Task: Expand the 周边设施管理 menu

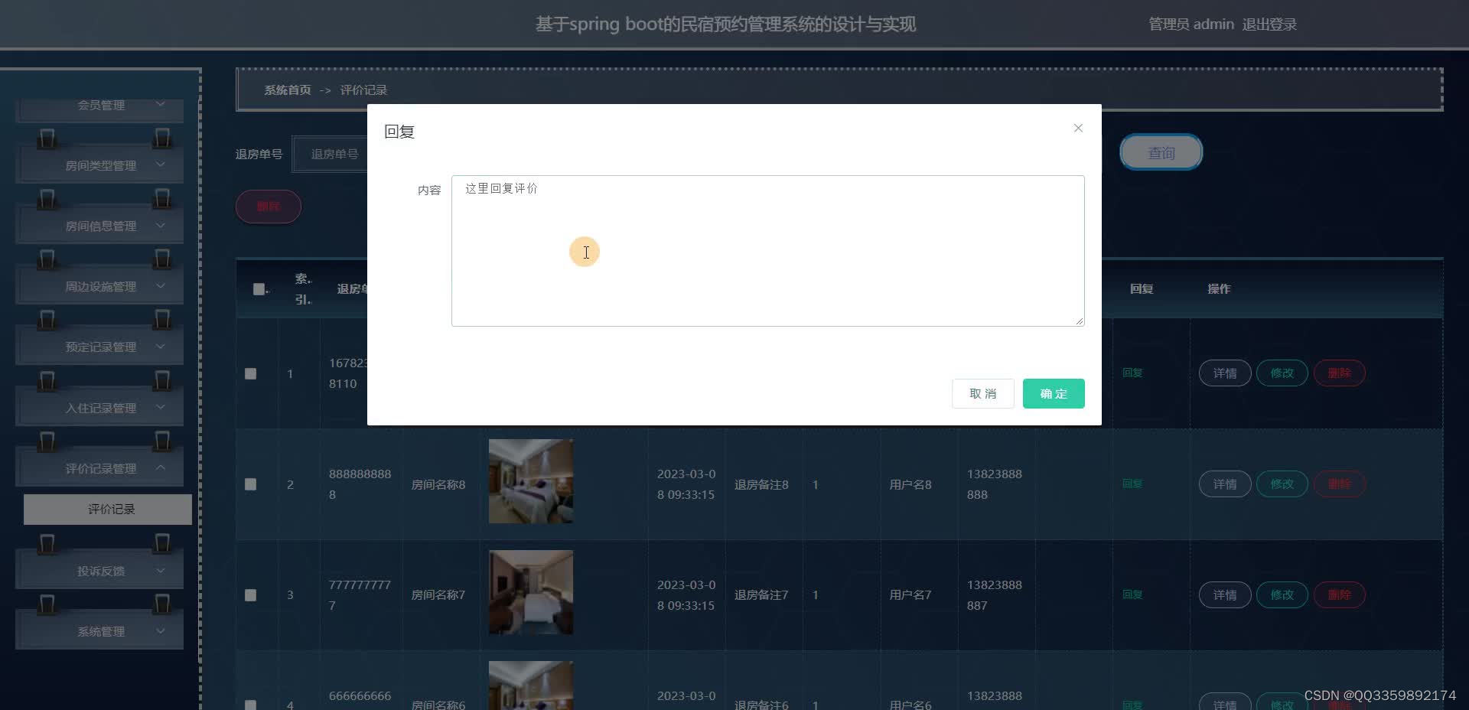Action: pyautogui.click(x=99, y=286)
